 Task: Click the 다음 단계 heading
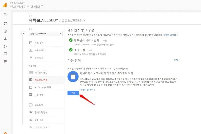tap(74, 61)
